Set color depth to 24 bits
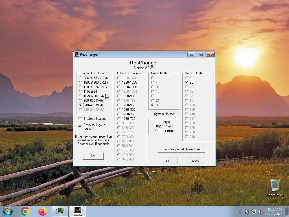The height and width of the screenshot is (217, 289). click(155, 101)
